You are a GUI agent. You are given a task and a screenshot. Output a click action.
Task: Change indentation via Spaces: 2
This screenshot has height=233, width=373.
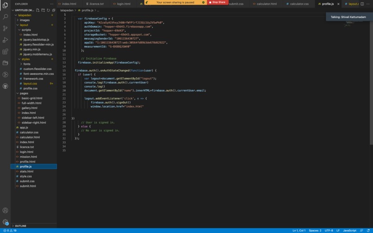(x=315, y=231)
